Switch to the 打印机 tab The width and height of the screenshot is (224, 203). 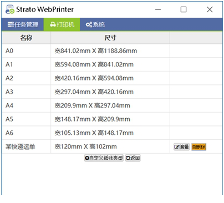(62, 24)
